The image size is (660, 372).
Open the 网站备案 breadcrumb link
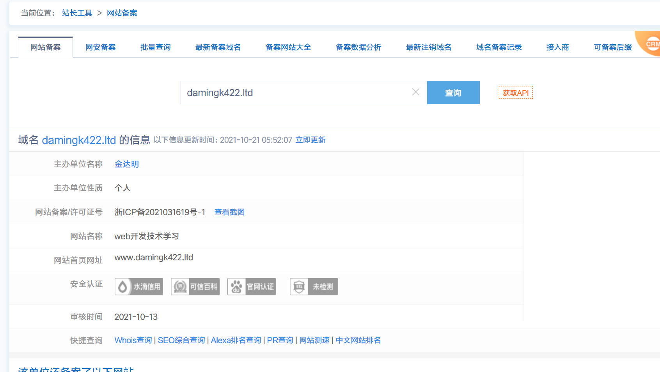[122, 13]
